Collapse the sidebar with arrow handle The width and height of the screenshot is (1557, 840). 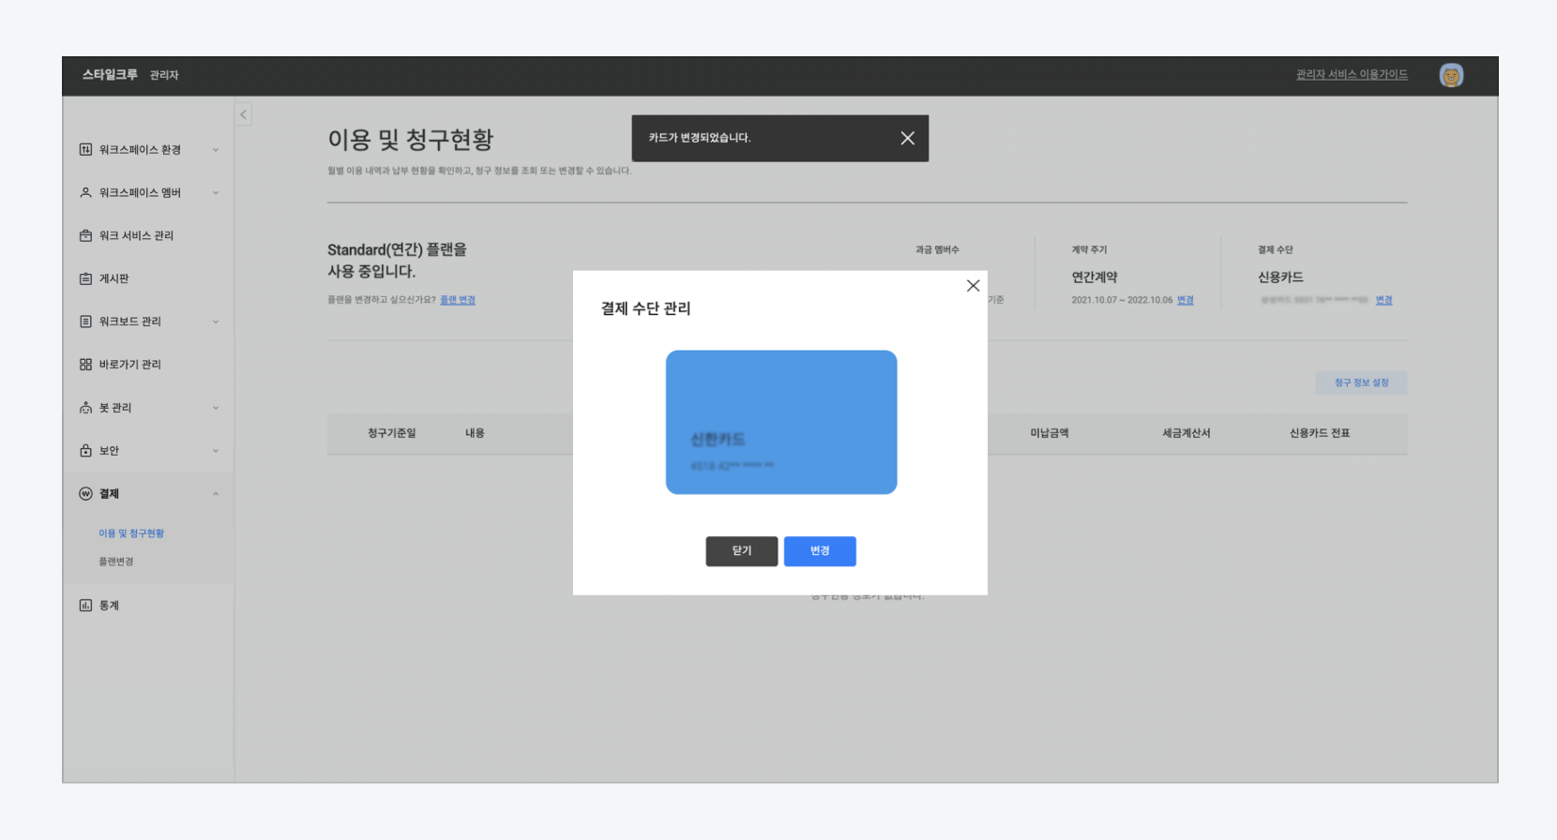pos(243,114)
